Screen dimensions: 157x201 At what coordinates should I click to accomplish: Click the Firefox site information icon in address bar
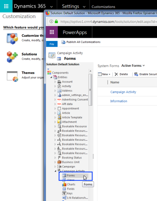[51, 21]
